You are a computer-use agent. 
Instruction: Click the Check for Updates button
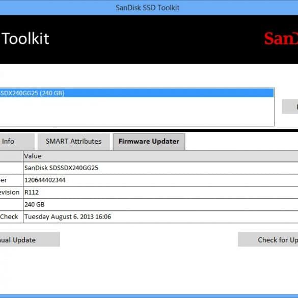[x=268, y=240]
